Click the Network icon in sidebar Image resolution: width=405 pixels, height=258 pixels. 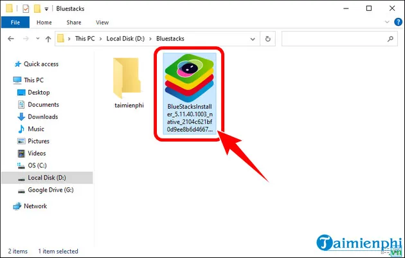click(x=17, y=207)
